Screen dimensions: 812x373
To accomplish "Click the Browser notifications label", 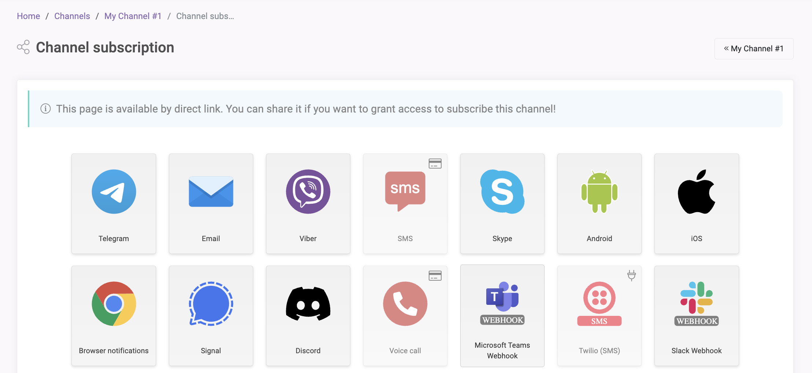I will tap(114, 351).
